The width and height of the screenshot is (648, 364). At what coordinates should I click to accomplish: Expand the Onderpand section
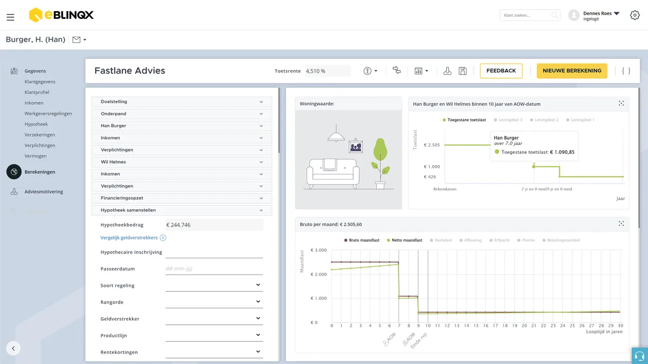point(182,114)
